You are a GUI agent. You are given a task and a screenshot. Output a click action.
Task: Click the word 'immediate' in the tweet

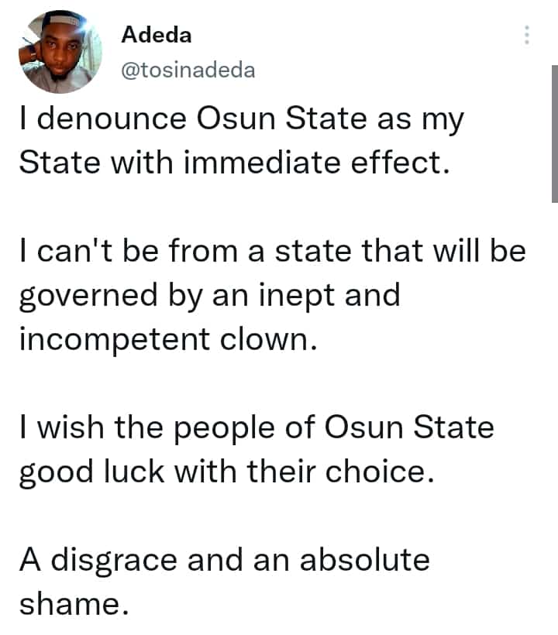pyautogui.click(x=262, y=163)
